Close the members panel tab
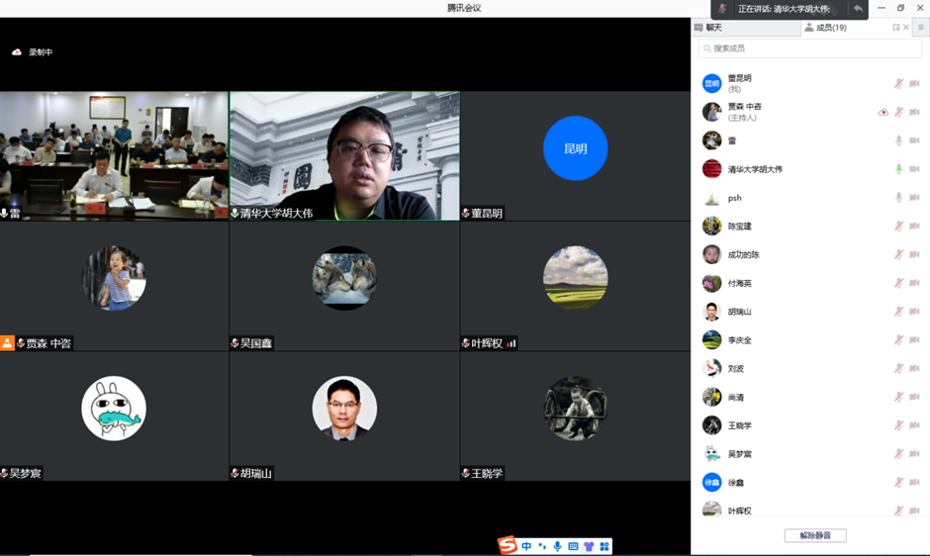930x556 pixels. pos(907,28)
